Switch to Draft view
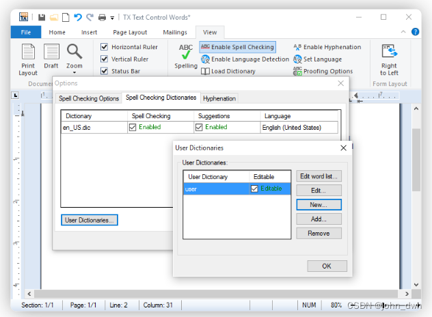 [51, 56]
